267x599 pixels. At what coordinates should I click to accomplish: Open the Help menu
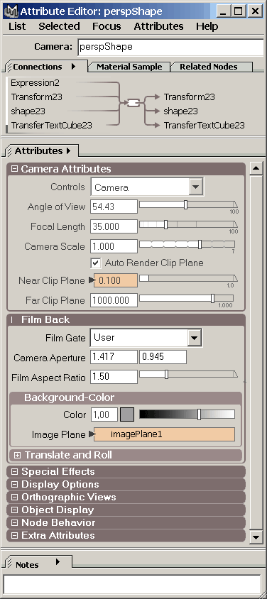(207, 26)
